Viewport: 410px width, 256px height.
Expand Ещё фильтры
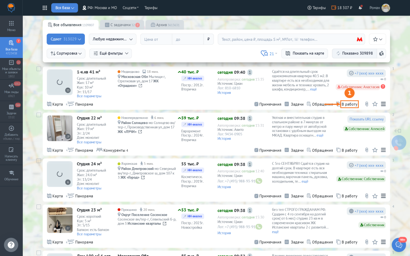[x=111, y=53]
